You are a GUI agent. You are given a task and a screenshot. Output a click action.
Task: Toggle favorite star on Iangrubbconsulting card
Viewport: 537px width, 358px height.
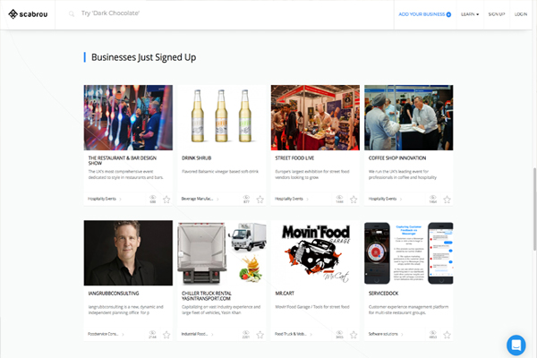pos(166,335)
